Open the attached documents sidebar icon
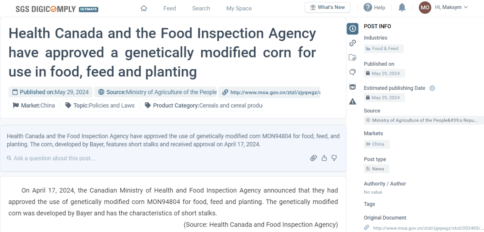484x232 pixels. coord(352,58)
